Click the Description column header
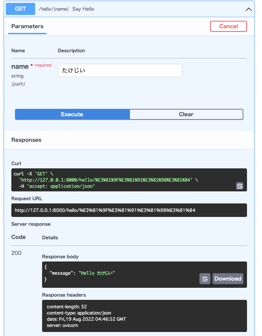This screenshot has height=336, width=262. (x=71, y=51)
